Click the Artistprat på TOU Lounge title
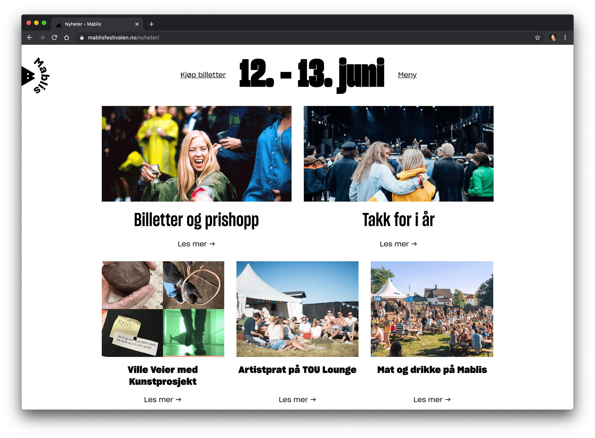The height and width of the screenshot is (438, 595). click(x=297, y=370)
